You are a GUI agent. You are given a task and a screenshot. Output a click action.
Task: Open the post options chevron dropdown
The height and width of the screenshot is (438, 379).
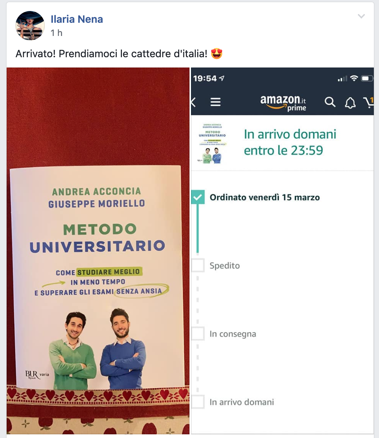pyautogui.click(x=361, y=16)
